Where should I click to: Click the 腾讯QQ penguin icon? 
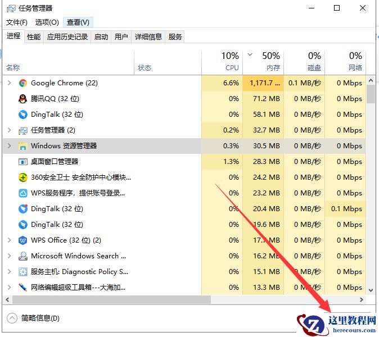pyautogui.click(x=23, y=99)
